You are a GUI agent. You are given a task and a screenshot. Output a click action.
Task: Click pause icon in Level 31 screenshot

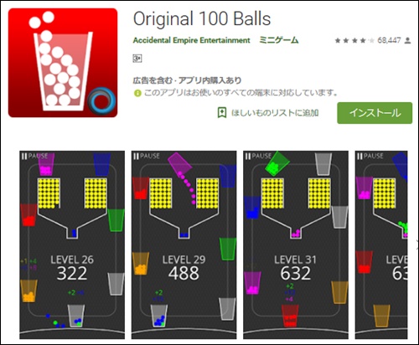click(248, 157)
